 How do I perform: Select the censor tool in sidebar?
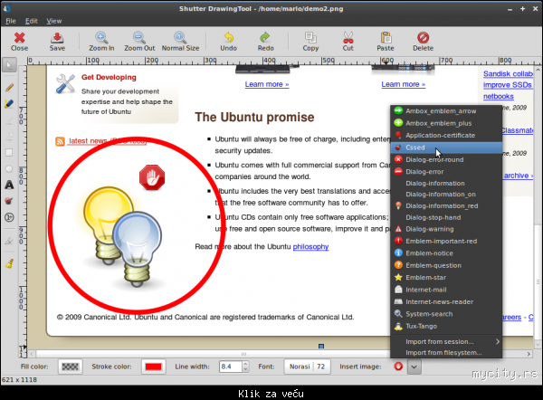pyautogui.click(x=9, y=201)
